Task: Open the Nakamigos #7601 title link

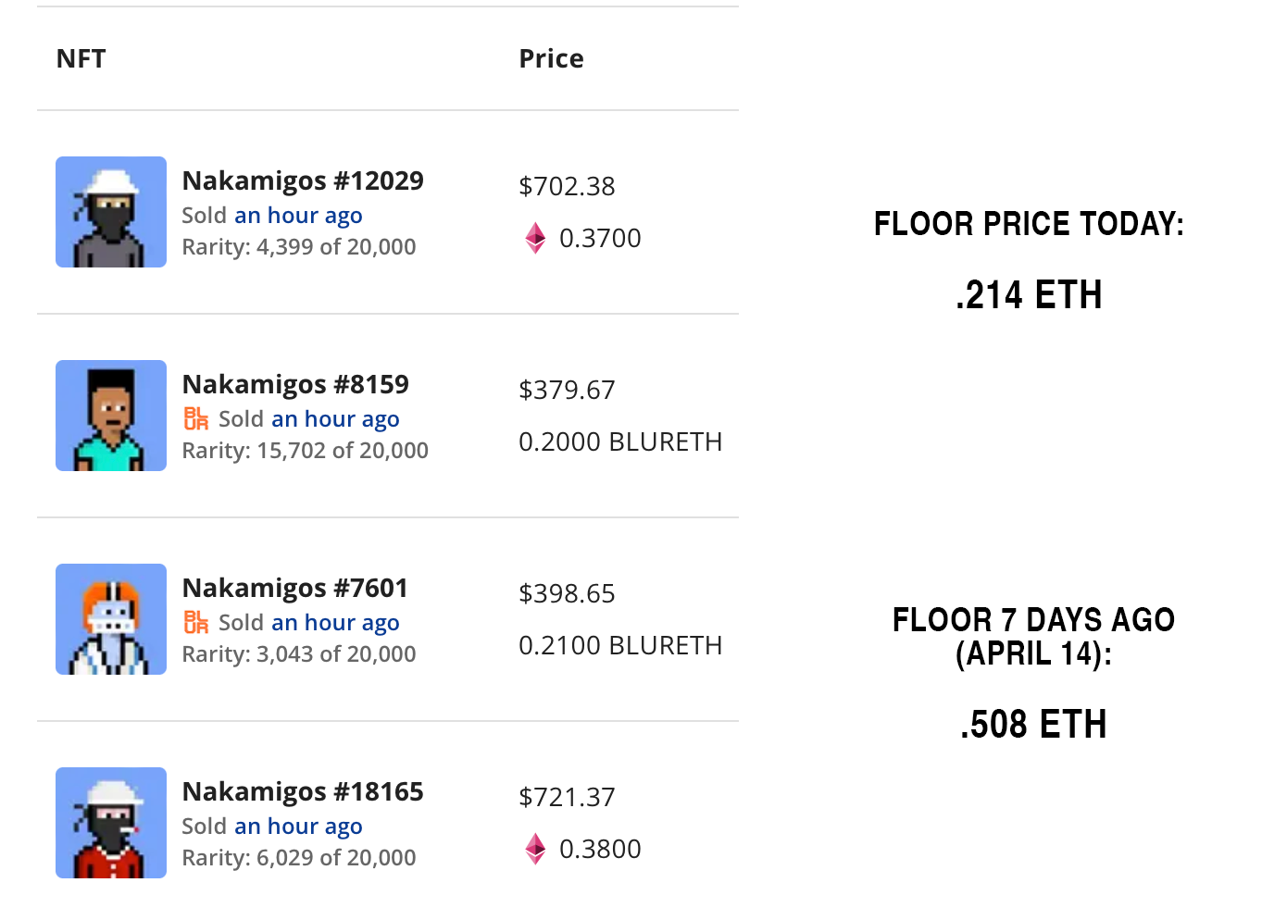Action: click(x=295, y=588)
